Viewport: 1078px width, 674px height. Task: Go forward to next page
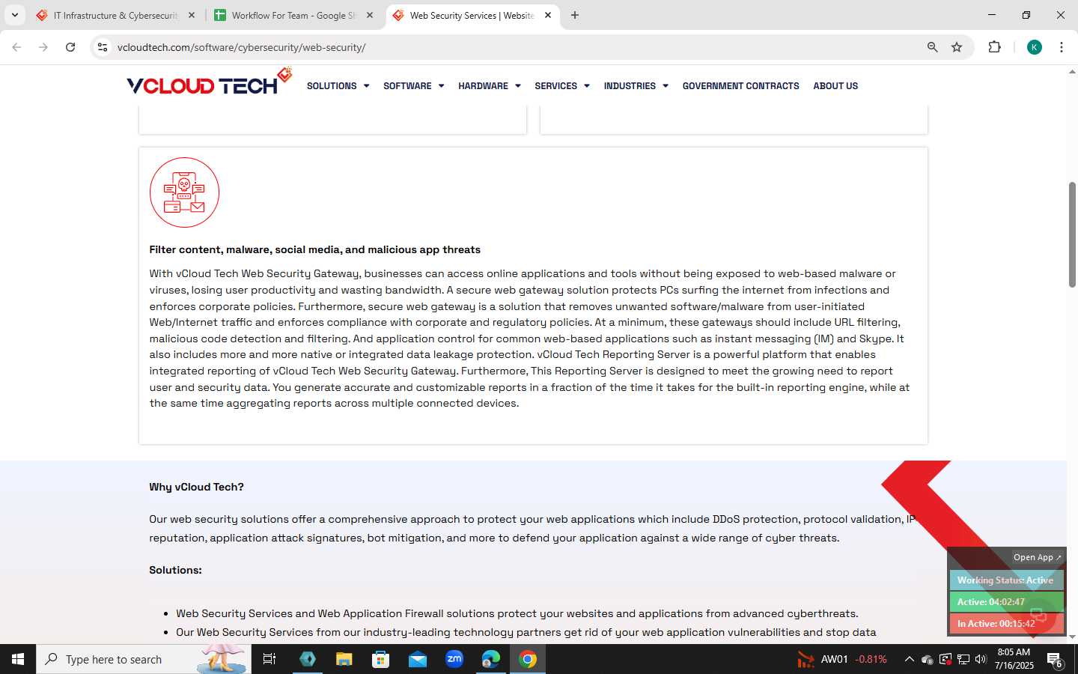pos(43,47)
